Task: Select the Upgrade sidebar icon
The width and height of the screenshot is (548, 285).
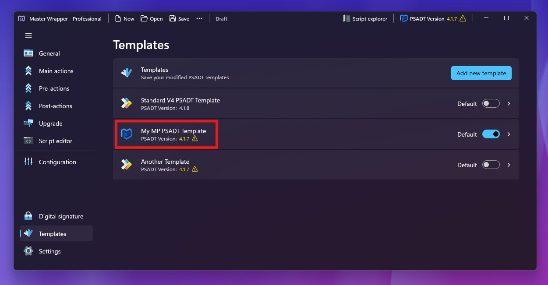Action: (28, 123)
